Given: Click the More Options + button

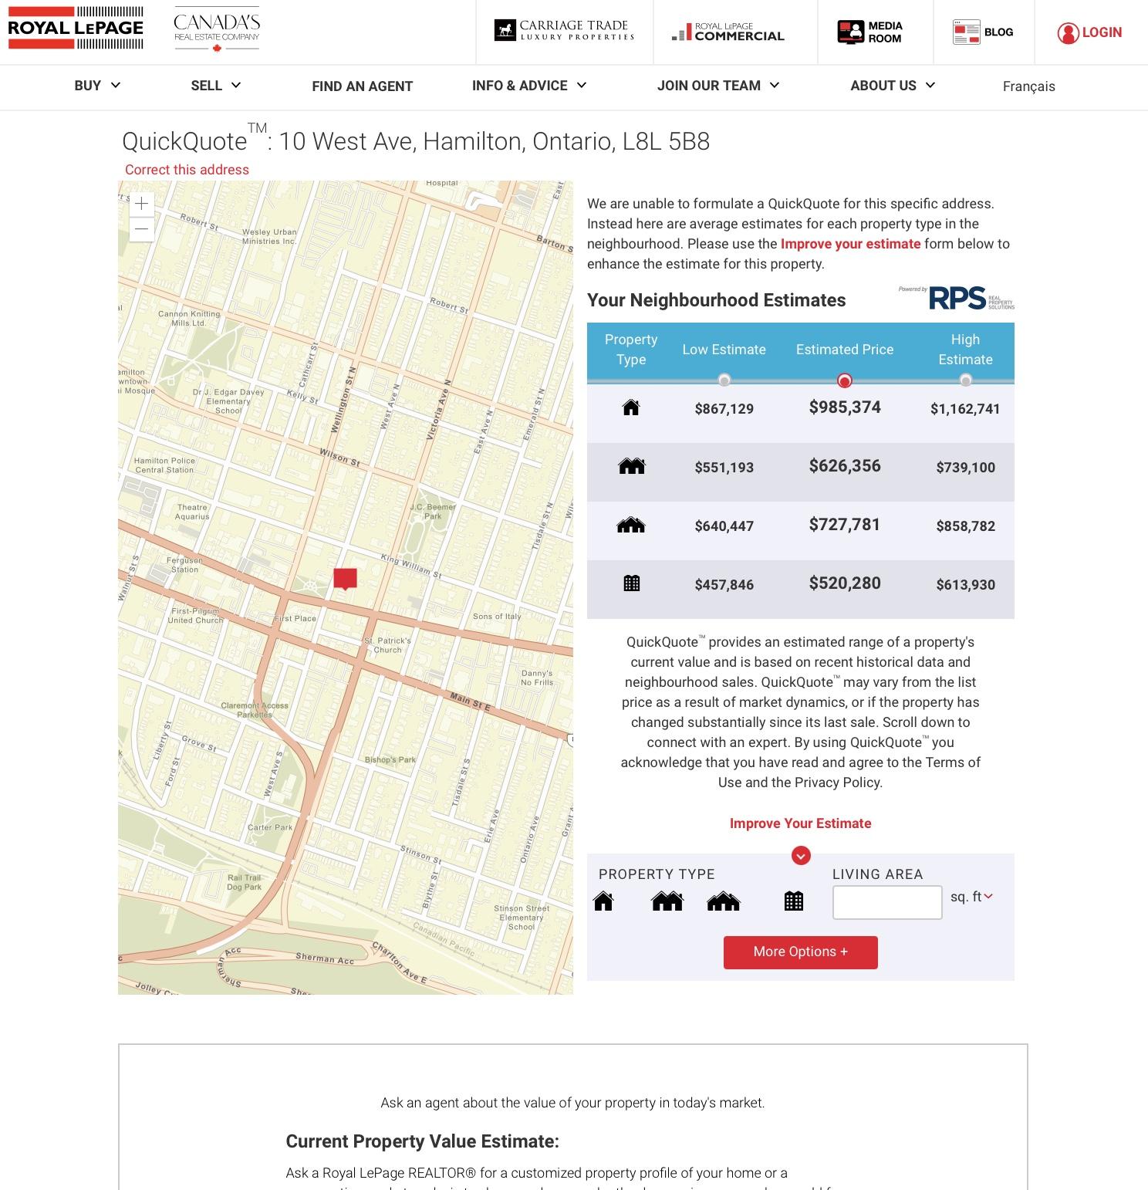Looking at the screenshot, I should (801, 952).
